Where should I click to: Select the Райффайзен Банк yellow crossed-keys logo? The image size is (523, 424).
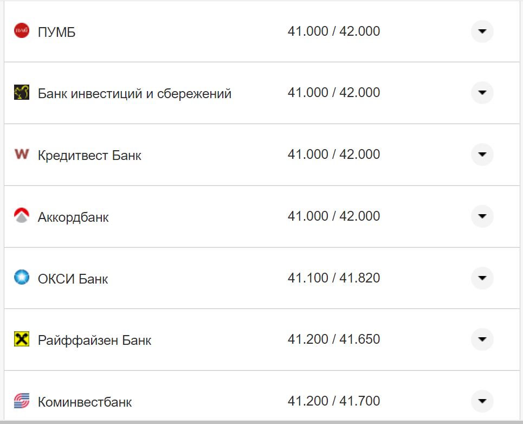[x=21, y=340]
